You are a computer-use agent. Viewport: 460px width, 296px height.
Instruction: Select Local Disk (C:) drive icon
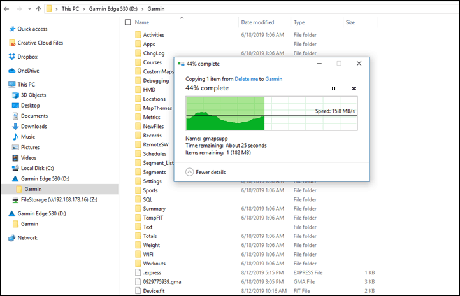pyautogui.click(x=15, y=168)
